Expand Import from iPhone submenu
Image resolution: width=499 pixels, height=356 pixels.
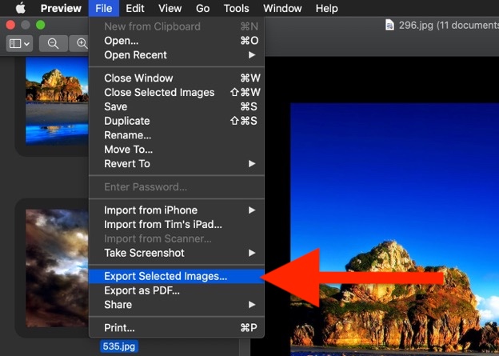coord(150,210)
